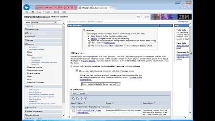The width and height of the screenshot is (215, 121).
Task: Open DB2 Universal JDBC Driver Provider (XA) link
Action: coord(89,111)
